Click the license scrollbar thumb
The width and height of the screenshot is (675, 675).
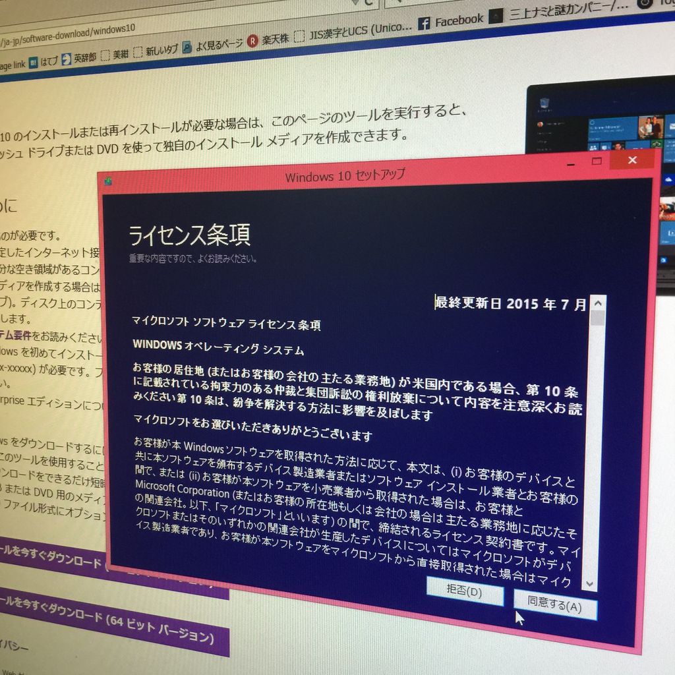coord(597,318)
